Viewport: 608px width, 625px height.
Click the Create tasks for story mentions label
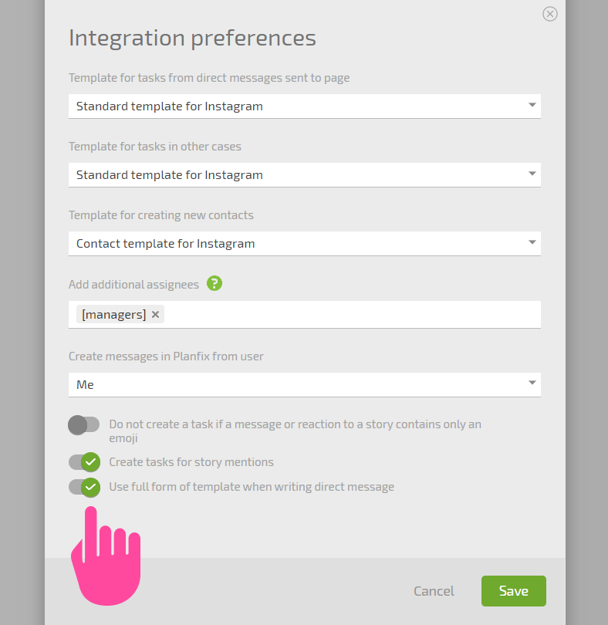point(191,462)
